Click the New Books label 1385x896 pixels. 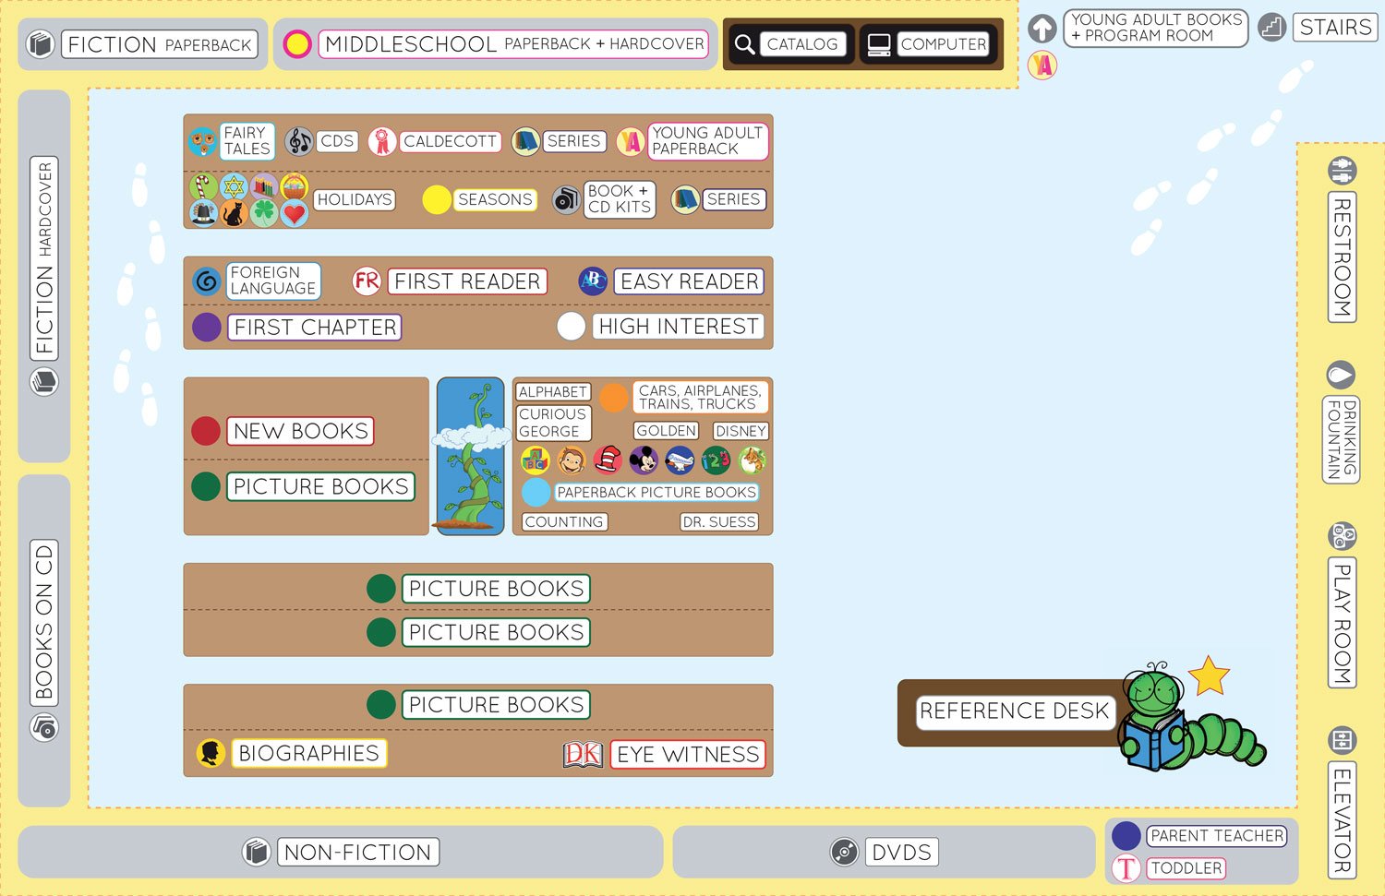point(300,431)
